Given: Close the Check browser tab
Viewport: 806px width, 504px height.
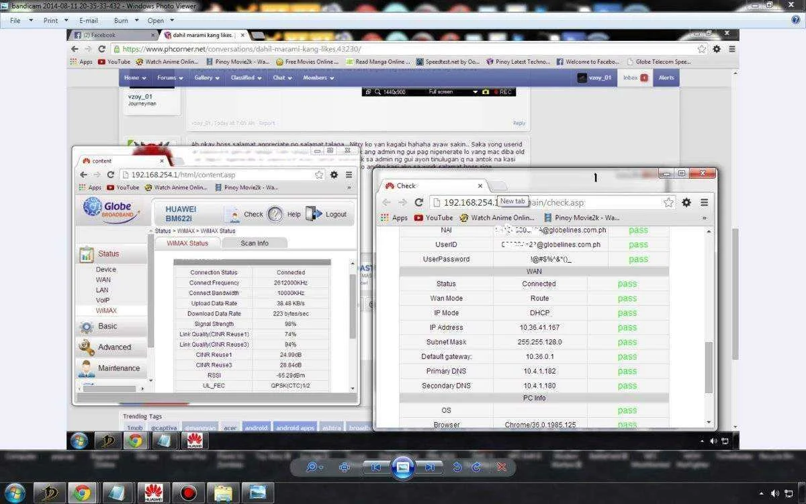Looking at the screenshot, I should click(480, 186).
